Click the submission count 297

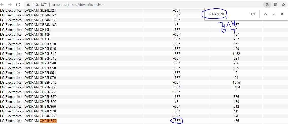(x=236, y=39)
